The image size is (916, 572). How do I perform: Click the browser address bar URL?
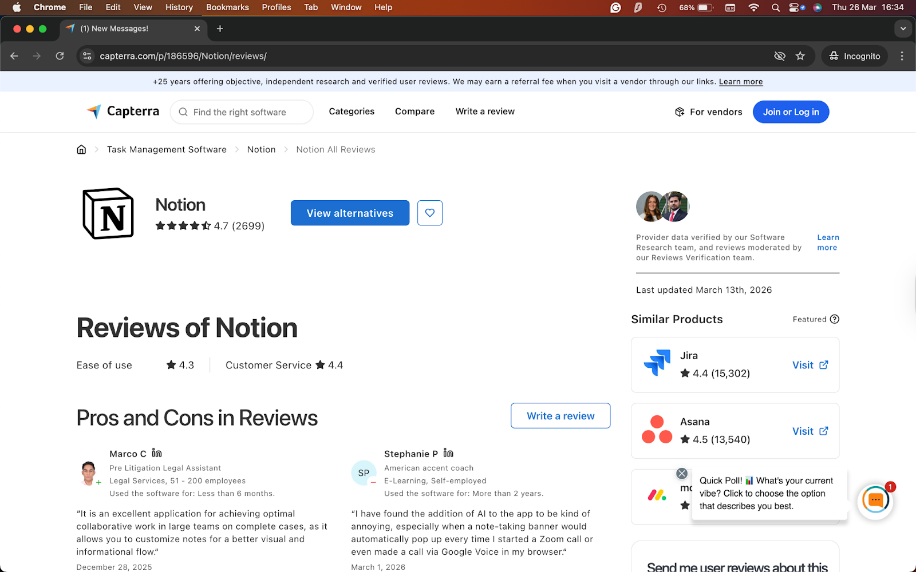pos(183,56)
